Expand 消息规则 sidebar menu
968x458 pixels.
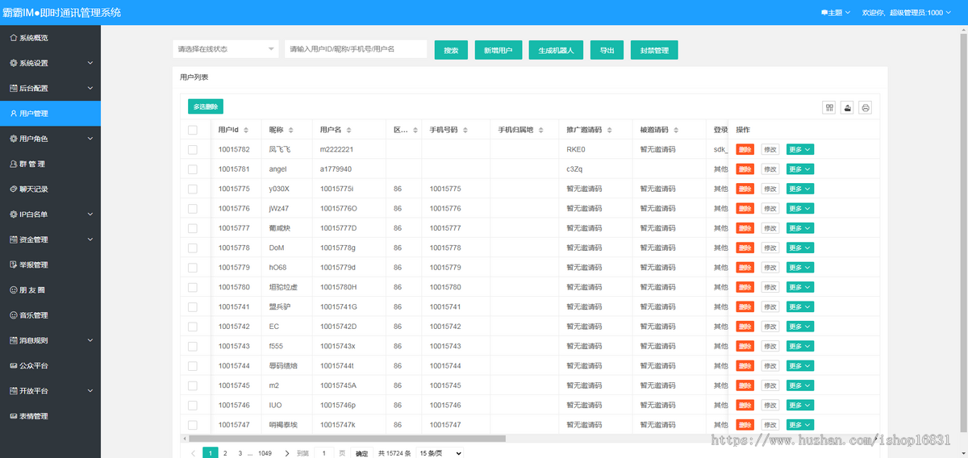50,340
